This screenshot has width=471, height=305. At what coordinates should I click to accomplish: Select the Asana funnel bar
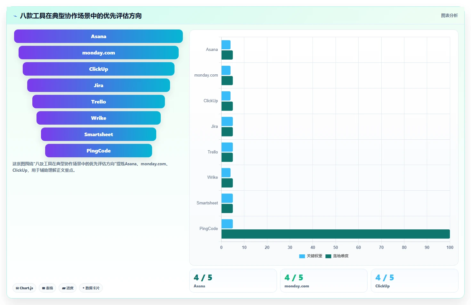tap(98, 36)
